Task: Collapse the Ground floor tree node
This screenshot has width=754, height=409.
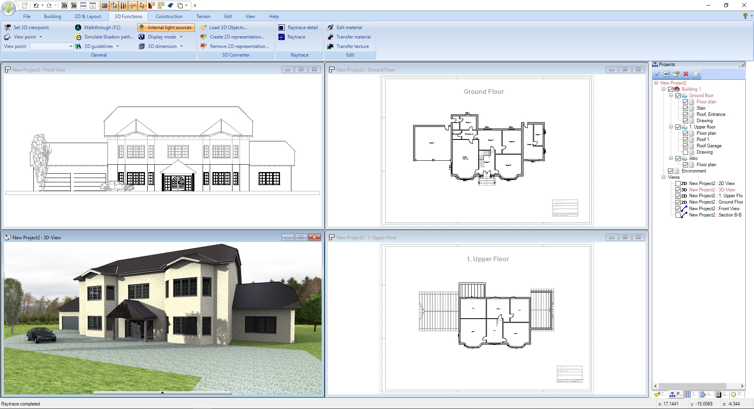Action: point(671,95)
